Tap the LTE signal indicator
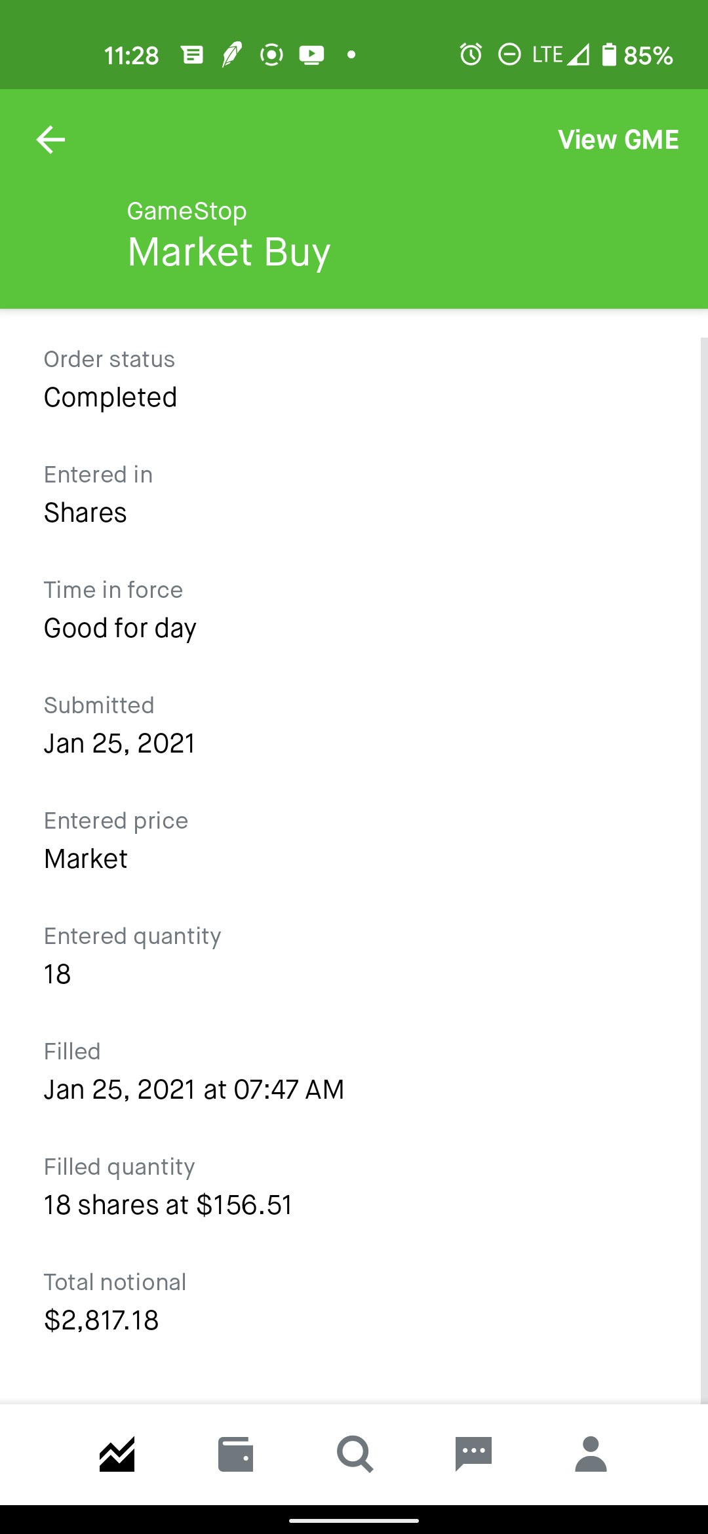708x1534 pixels. (560, 54)
